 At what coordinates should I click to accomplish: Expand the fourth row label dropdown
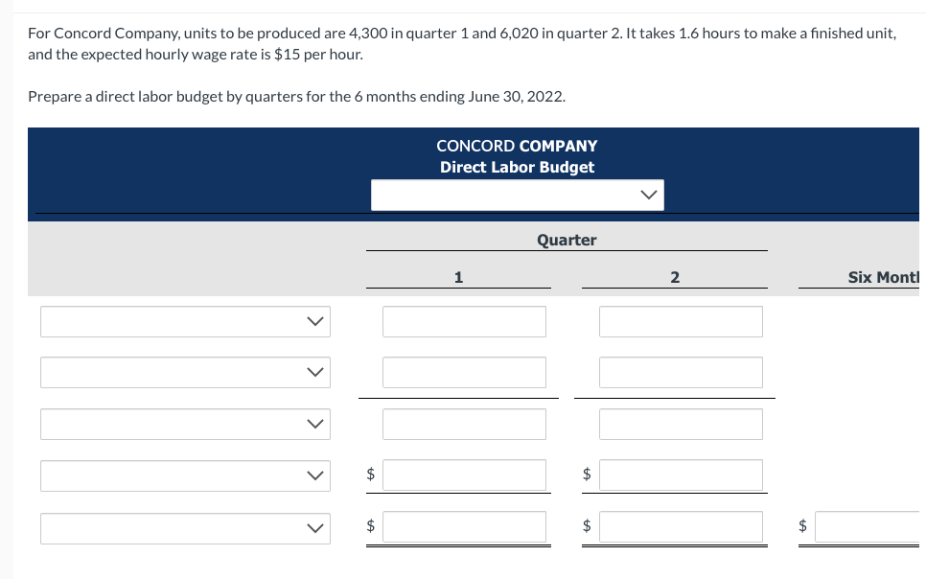[x=185, y=475]
